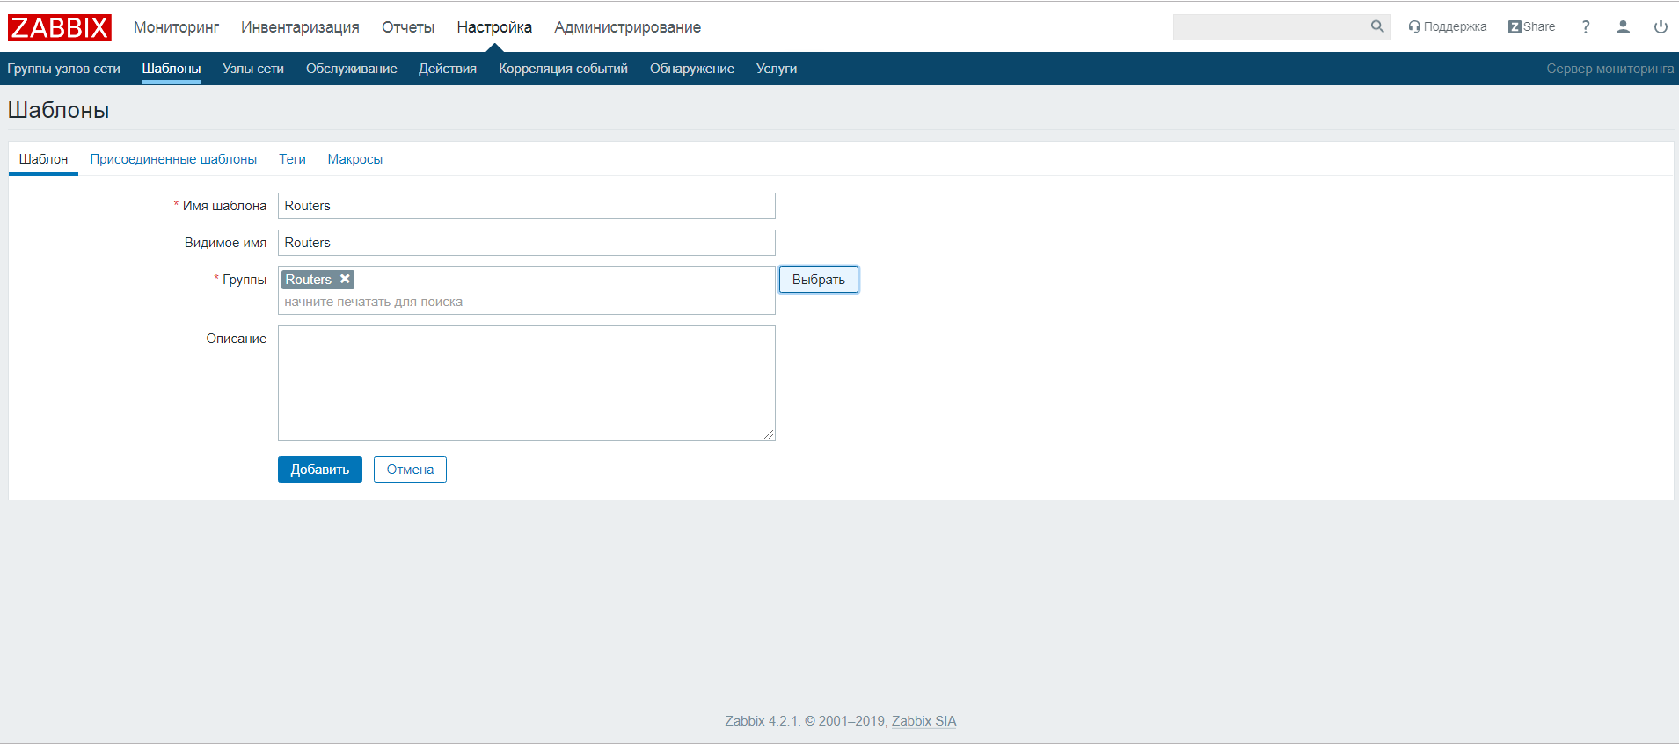Image resolution: width=1679 pixels, height=744 pixels.
Task: Go to Узлы сети submenu
Action: [x=253, y=69]
